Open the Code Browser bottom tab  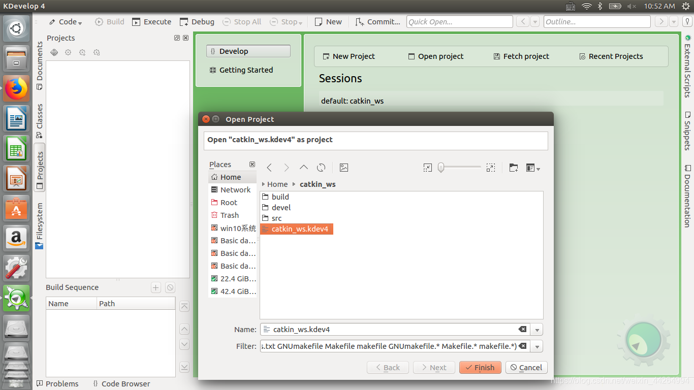click(x=121, y=384)
